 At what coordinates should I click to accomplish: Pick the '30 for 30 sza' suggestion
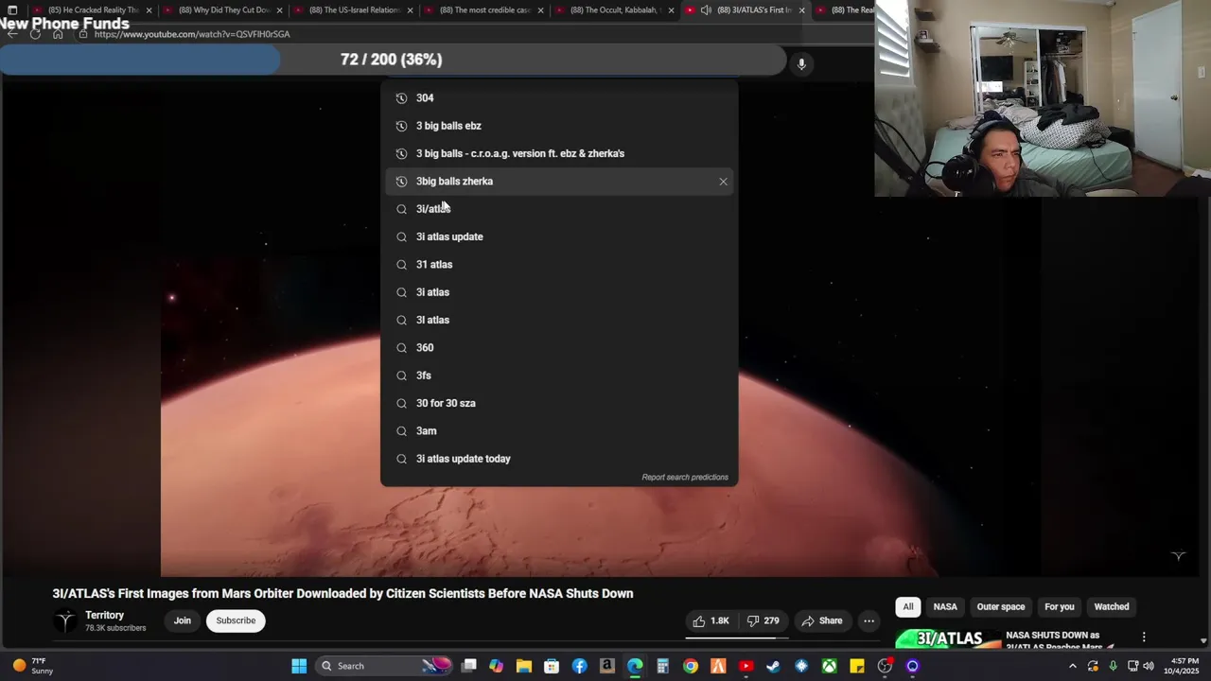pos(559,403)
